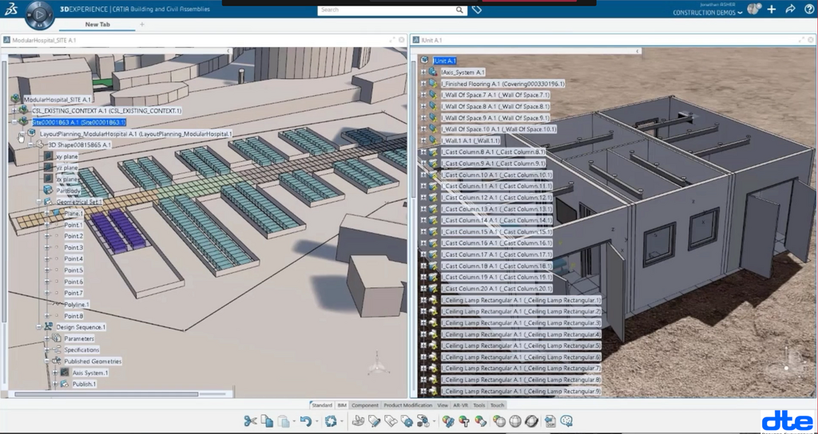Expand the Axis System.1 node
Image resolution: width=818 pixels, height=434 pixels.
click(55, 373)
